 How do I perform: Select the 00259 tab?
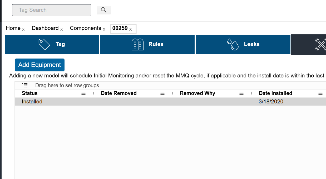120,28
